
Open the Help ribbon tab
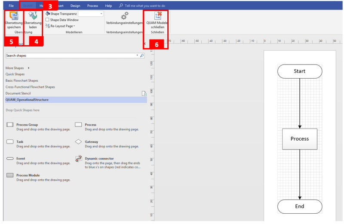point(108,6)
